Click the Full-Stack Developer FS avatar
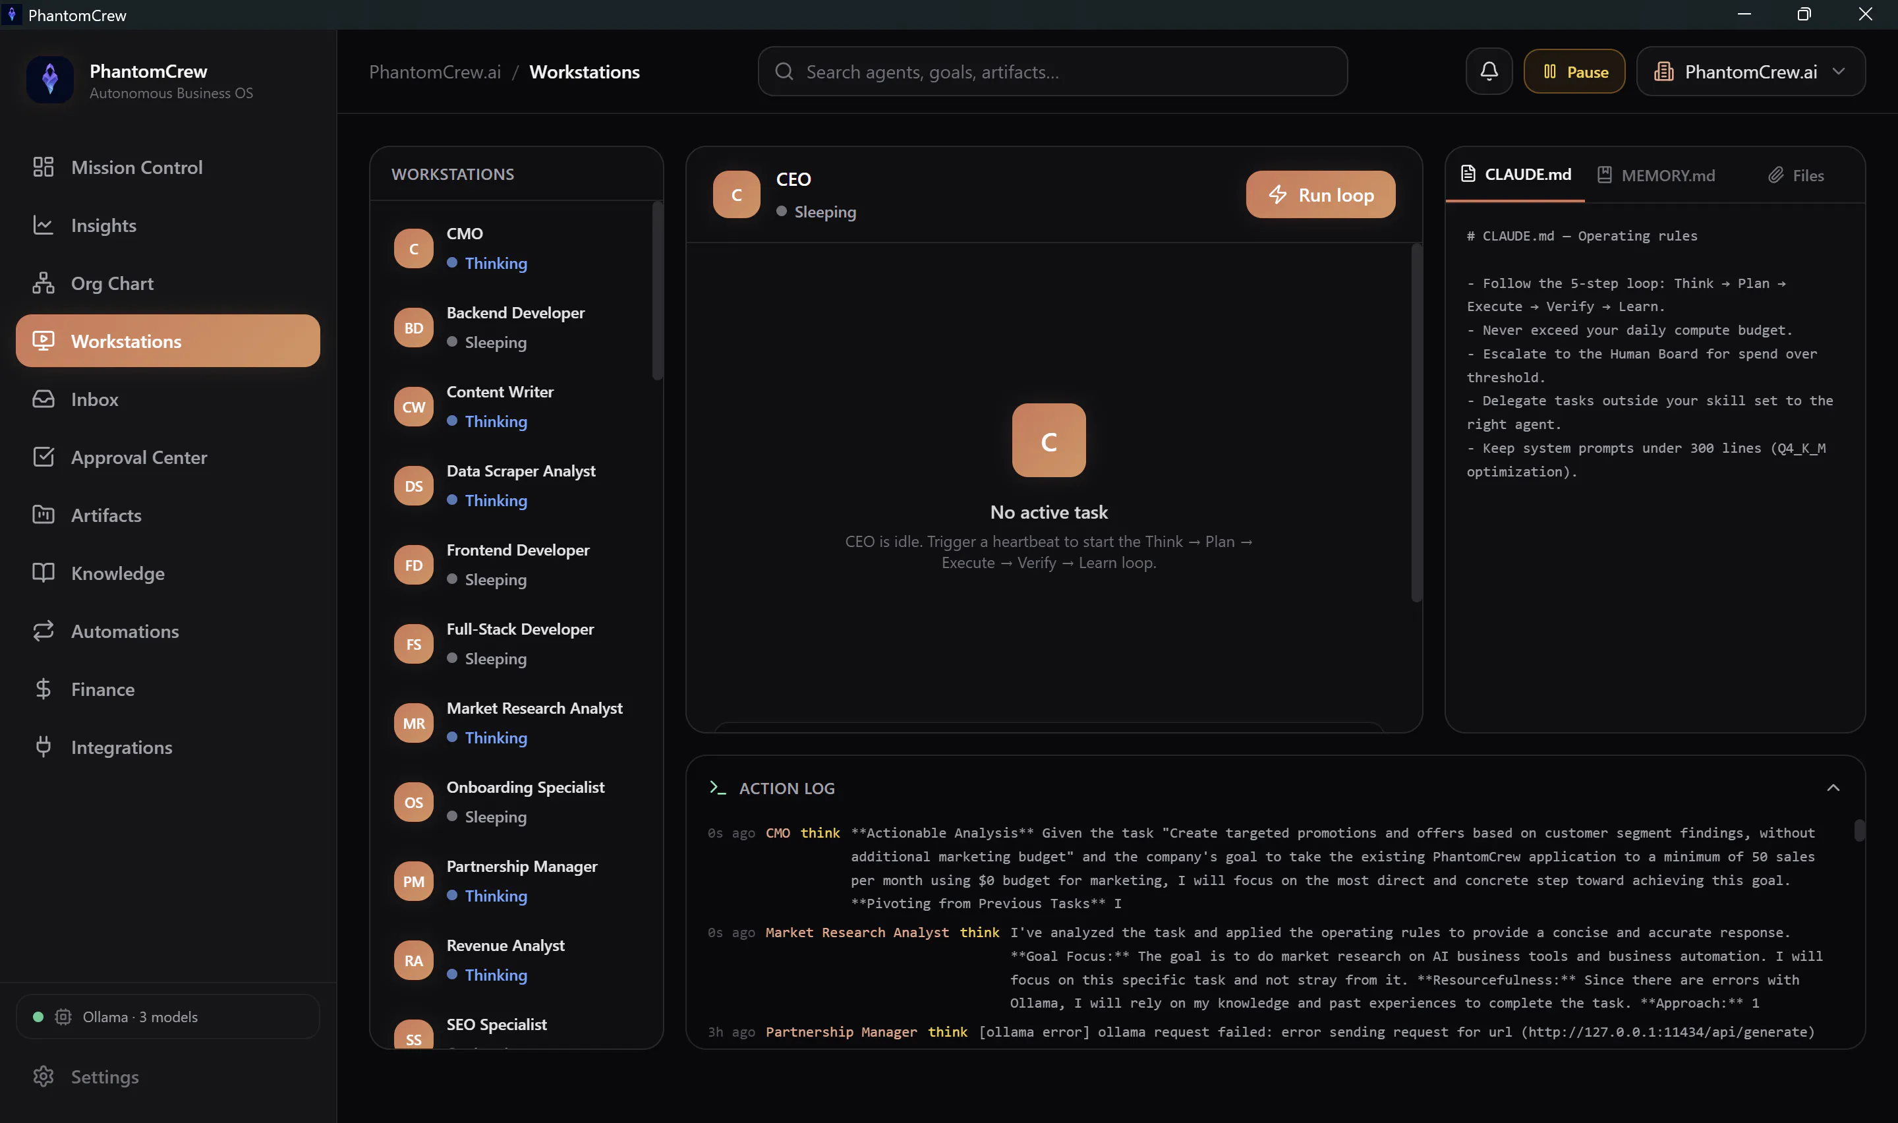The image size is (1898, 1123). pos(414,644)
